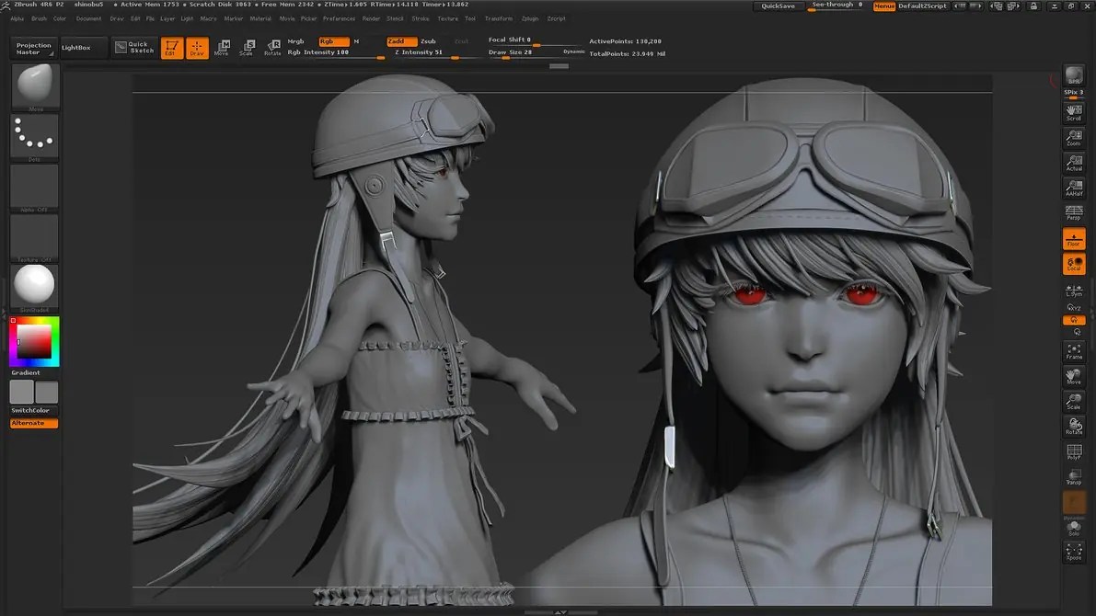Select the Rotate transform tool in top toolbar
This screenshot has width=1096, height=616.
point(272,48)
